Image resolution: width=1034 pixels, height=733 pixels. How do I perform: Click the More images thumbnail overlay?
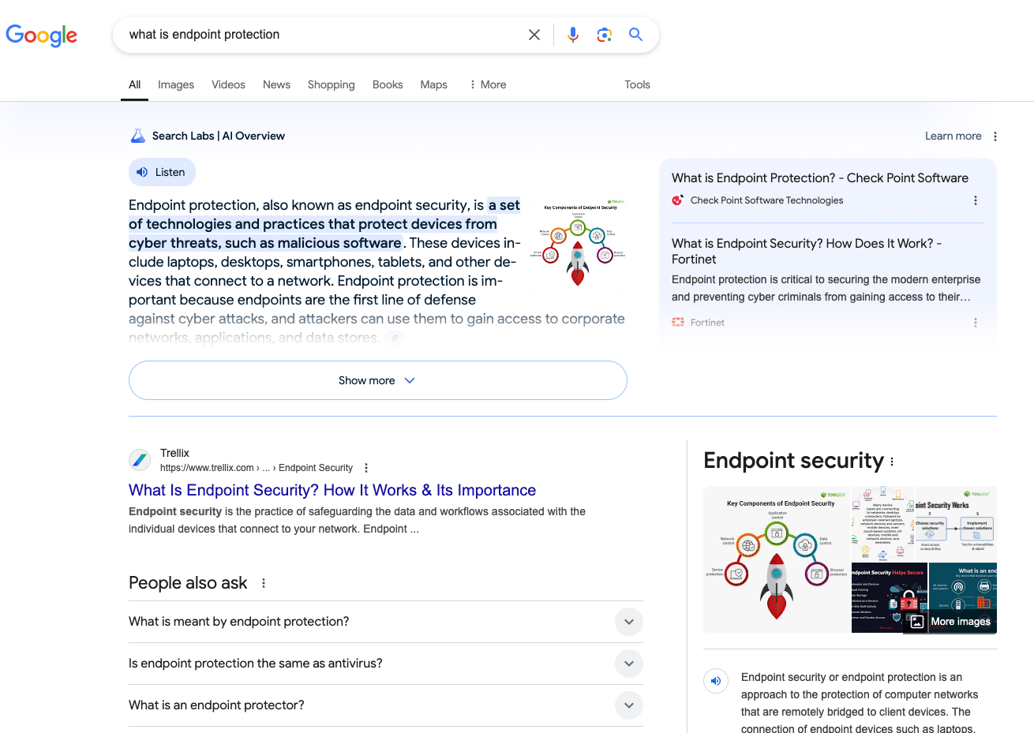tap(951, 621)
